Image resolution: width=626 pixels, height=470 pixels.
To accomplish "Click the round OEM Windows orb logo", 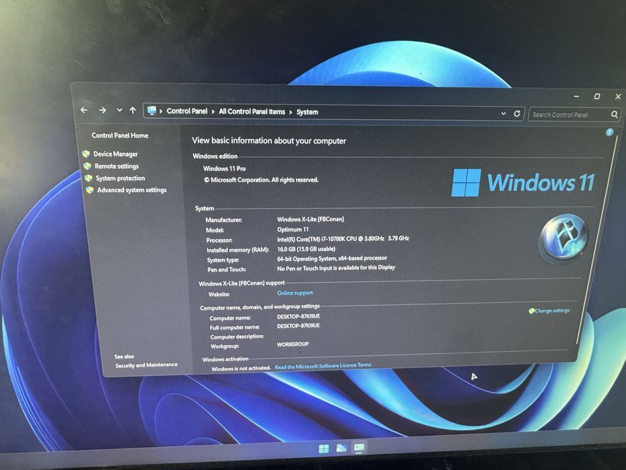I will click(x=564, y=238).
